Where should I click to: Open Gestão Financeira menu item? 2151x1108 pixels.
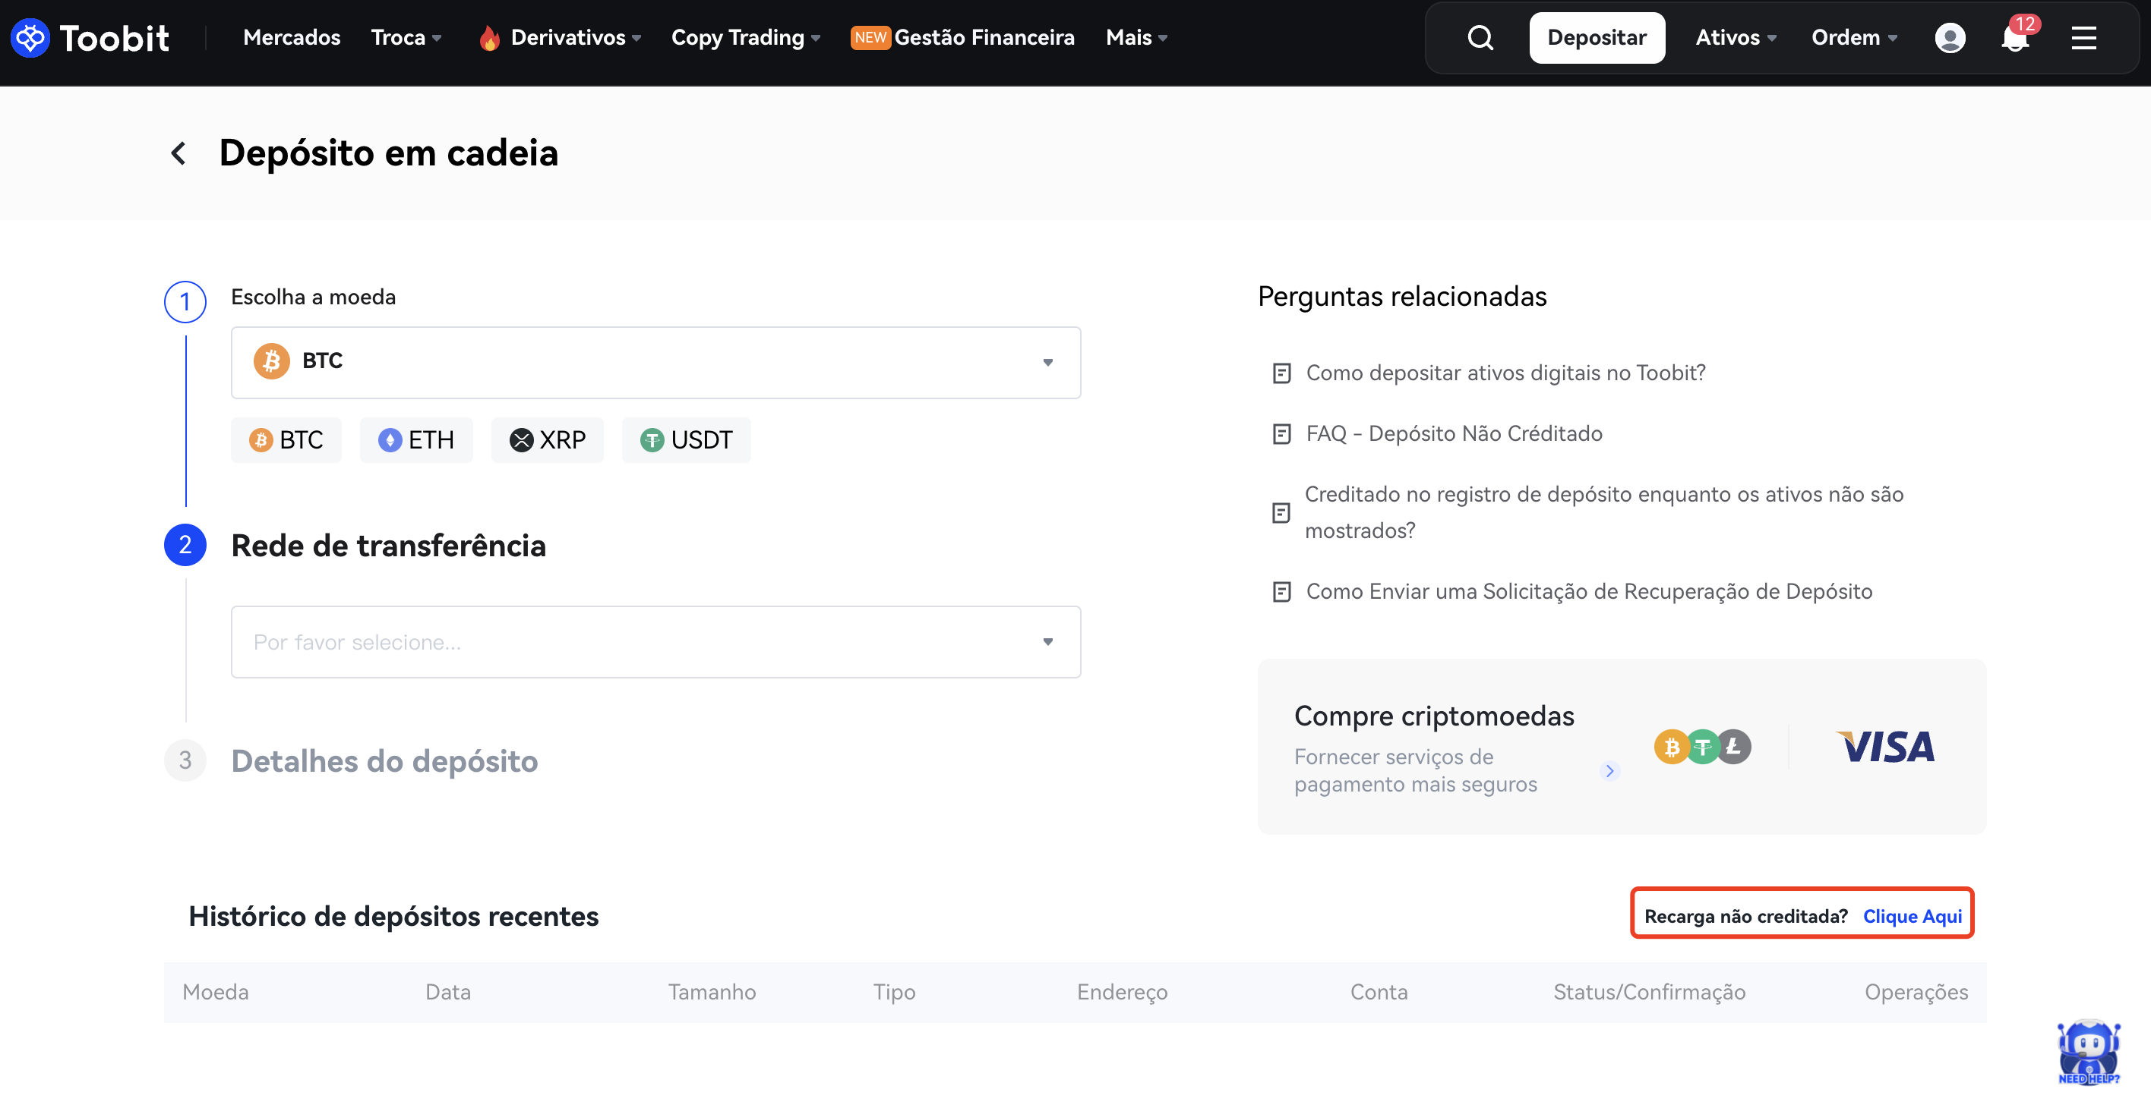(x=983, y=37)
